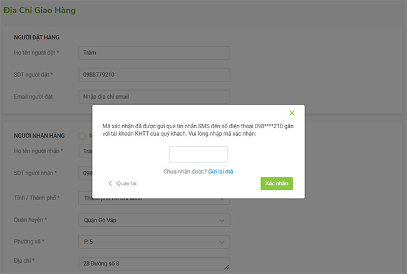Viewport: 407px width, 274px height.
Task: Click the Quận huyện dropdown arrow
Action: (222, 220)
